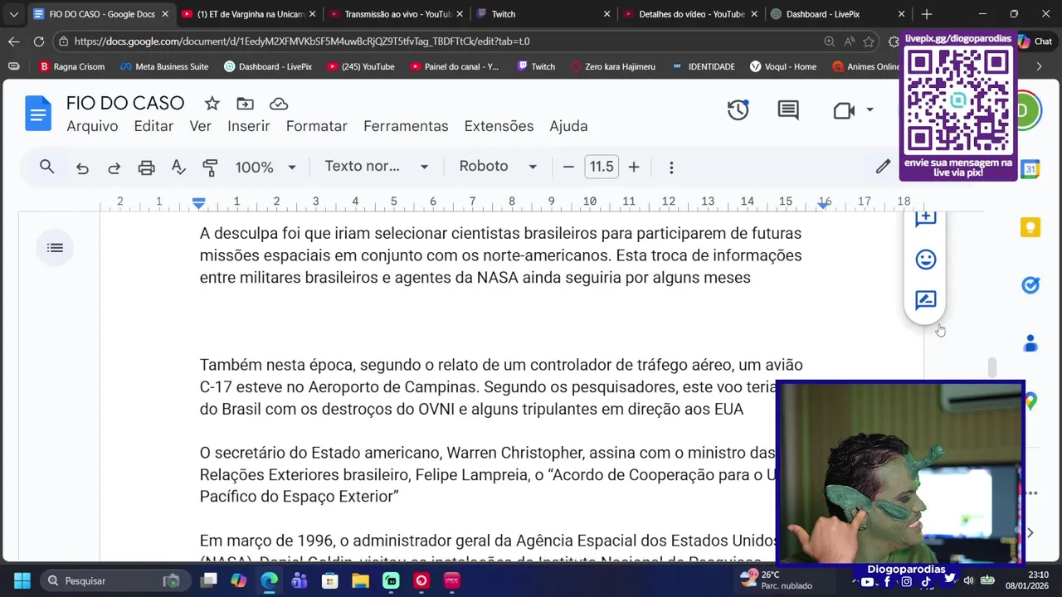Open Google Calendar side panel icon
Screen dimensions: 1062x597
1030,169
